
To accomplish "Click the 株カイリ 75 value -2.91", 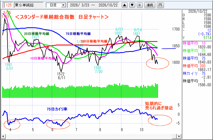I will pyautogui.click(x=206, y=77).
